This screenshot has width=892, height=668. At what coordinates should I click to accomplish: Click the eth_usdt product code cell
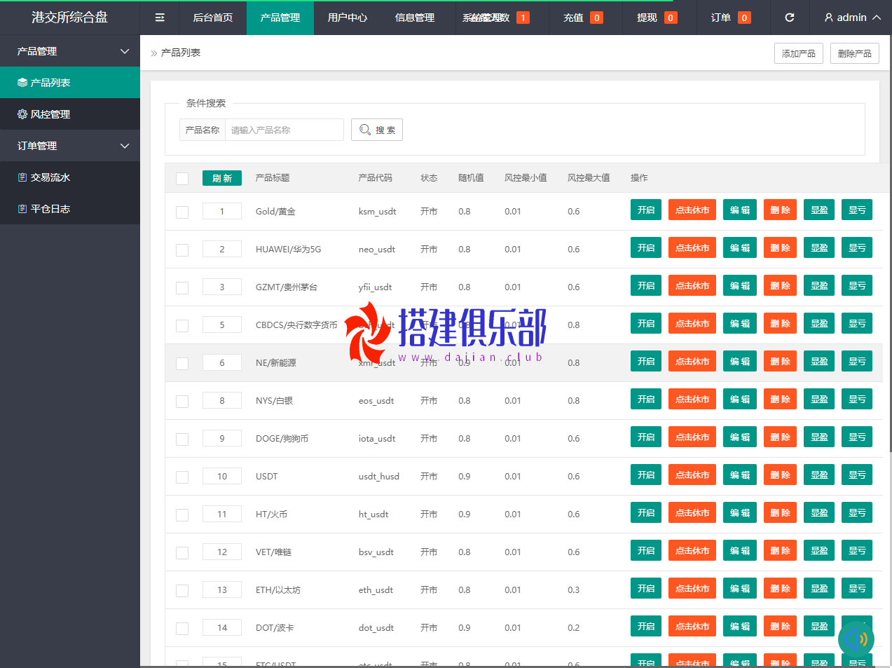(376, 589)
